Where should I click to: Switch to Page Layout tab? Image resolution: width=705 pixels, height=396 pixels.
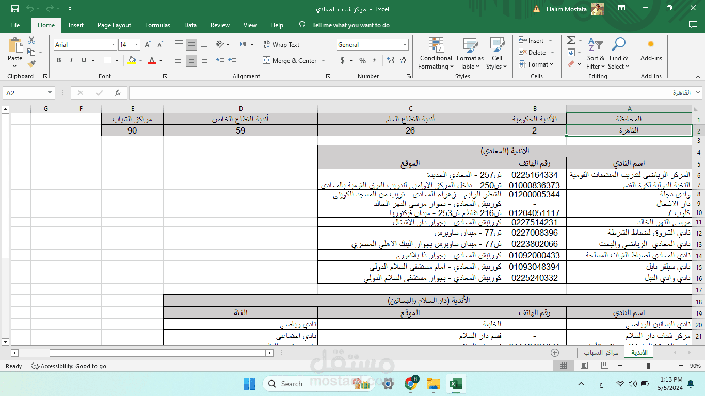114,25
